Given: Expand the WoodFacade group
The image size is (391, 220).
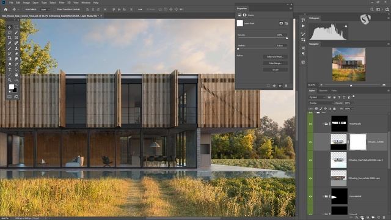Looking at the screenshot, I should [x=323, y=124].
